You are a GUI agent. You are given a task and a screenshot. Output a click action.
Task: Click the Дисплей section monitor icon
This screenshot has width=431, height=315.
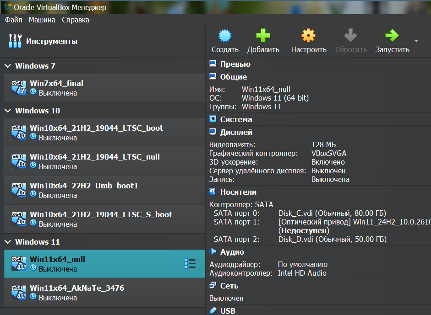[x=213, y=132]
